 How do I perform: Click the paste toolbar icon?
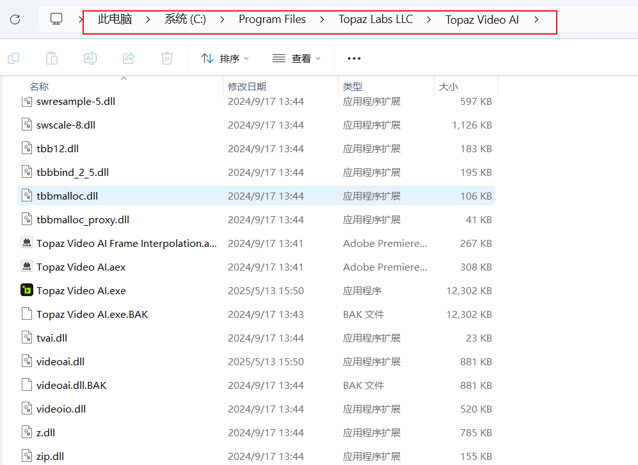(52, 59)
